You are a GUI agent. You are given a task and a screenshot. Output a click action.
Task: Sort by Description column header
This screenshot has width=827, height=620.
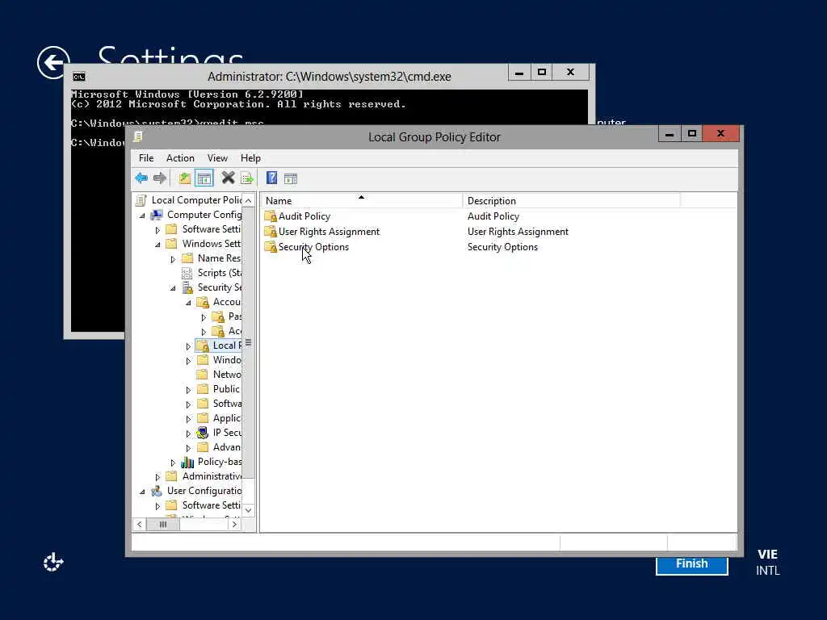coord(571,200)
